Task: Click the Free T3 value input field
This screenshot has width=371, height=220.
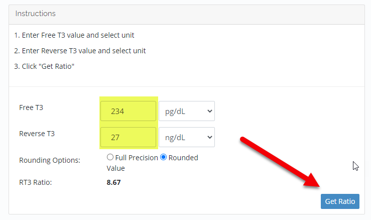Action: [128, 111]
